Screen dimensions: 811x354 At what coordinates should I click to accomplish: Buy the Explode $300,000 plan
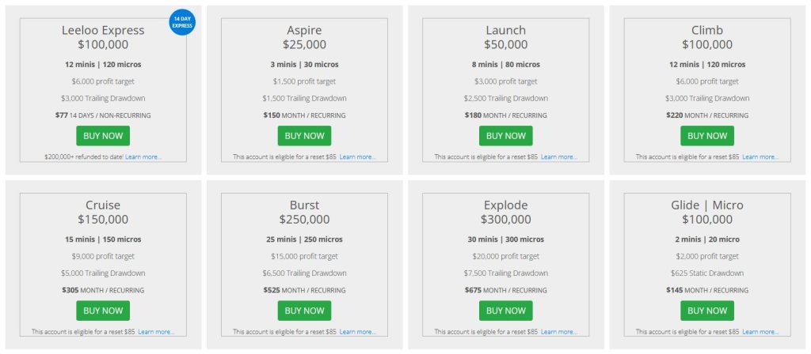505,311
